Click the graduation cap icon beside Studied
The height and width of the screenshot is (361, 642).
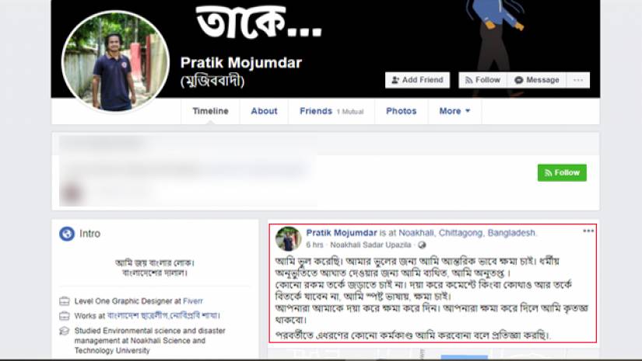click(x=65, y=331)
